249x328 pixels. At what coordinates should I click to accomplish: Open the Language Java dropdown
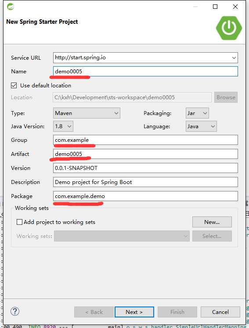pos(201,126)
